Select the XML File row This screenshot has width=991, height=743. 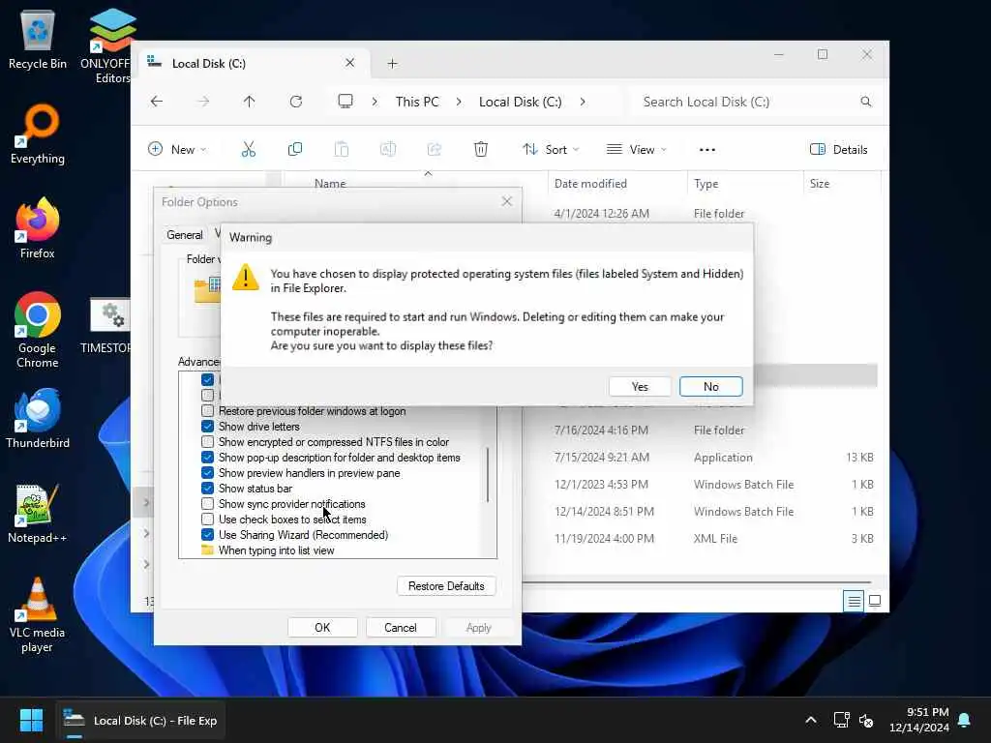tap(700, 539)
